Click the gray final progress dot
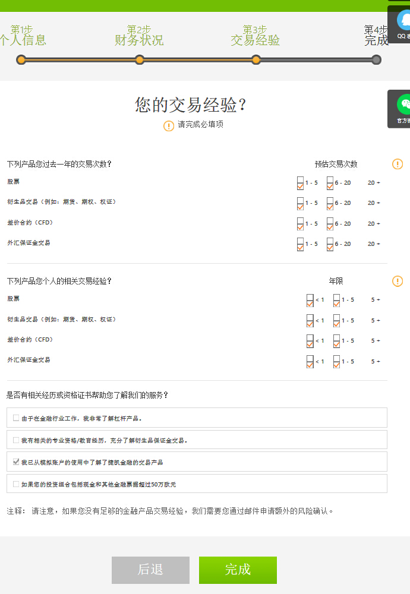The image size is (410, 594). tap(376, 60)
